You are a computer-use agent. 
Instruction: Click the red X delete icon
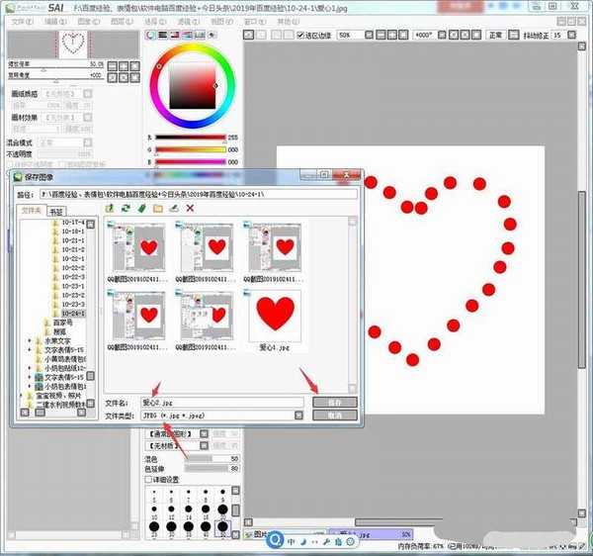(x=190, y=208)
